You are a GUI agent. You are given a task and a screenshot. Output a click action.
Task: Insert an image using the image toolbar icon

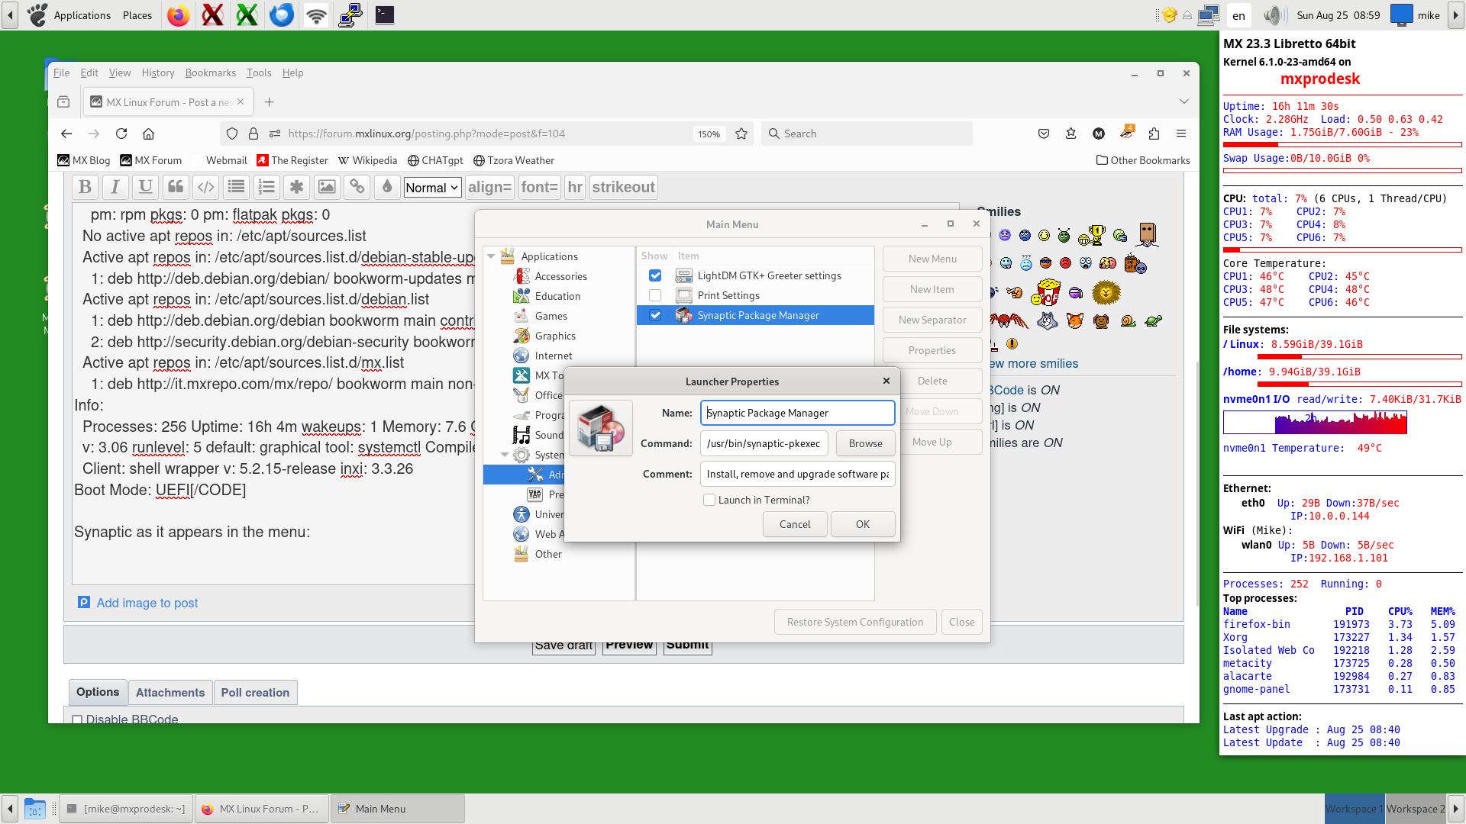pyautogui.click(x=327, y=187)
